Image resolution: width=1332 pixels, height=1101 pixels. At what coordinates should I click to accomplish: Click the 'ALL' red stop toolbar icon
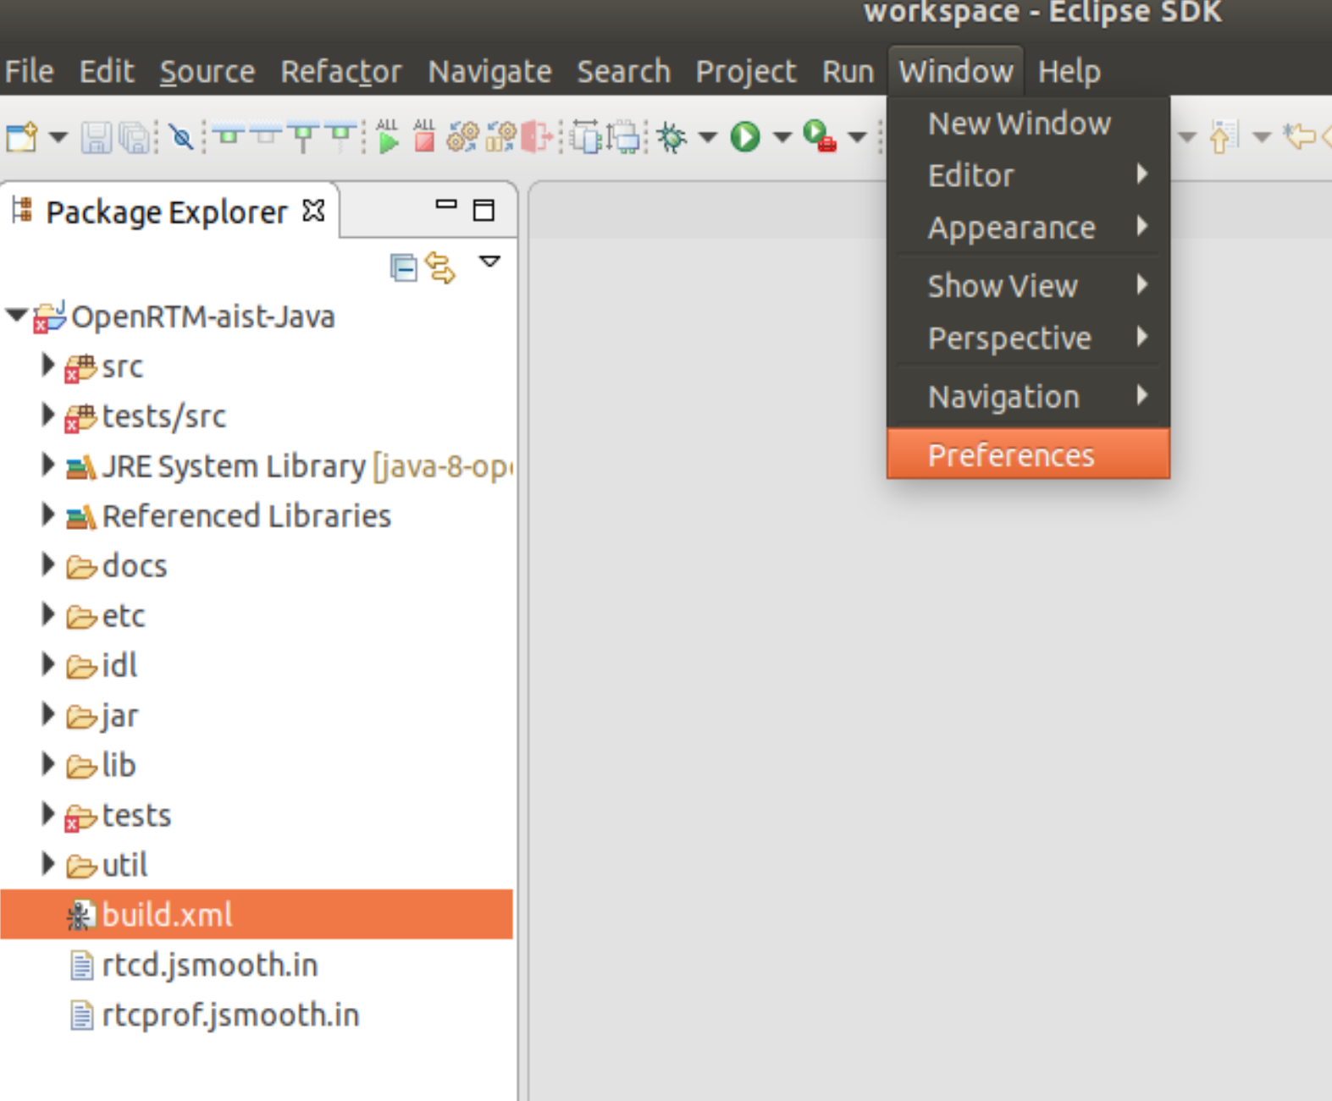[x=424, y=136]
